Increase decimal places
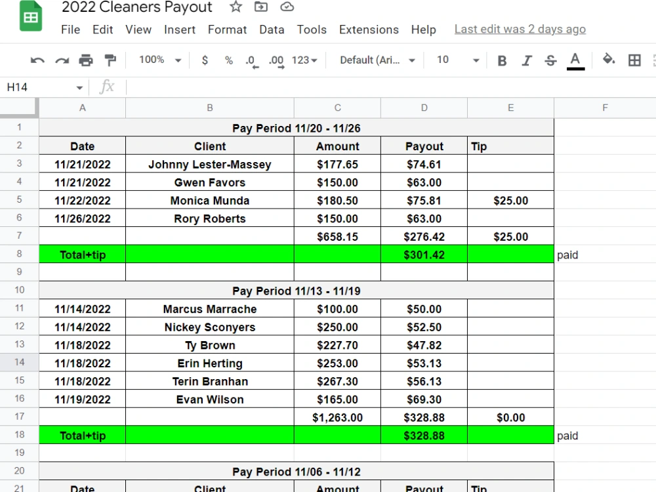The image size is (656, 492). pyautogui.click(x=277, y=61)
